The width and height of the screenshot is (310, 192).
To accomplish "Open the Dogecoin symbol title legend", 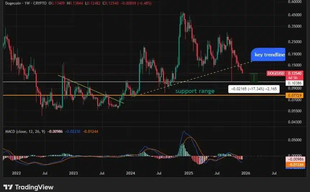I will 13,4.
